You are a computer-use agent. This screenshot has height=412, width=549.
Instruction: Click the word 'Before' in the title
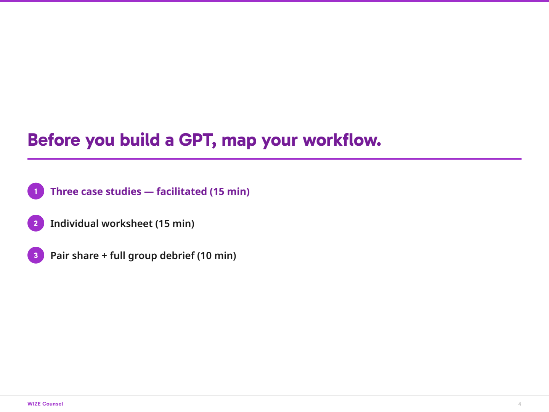(x=54, y=140)
